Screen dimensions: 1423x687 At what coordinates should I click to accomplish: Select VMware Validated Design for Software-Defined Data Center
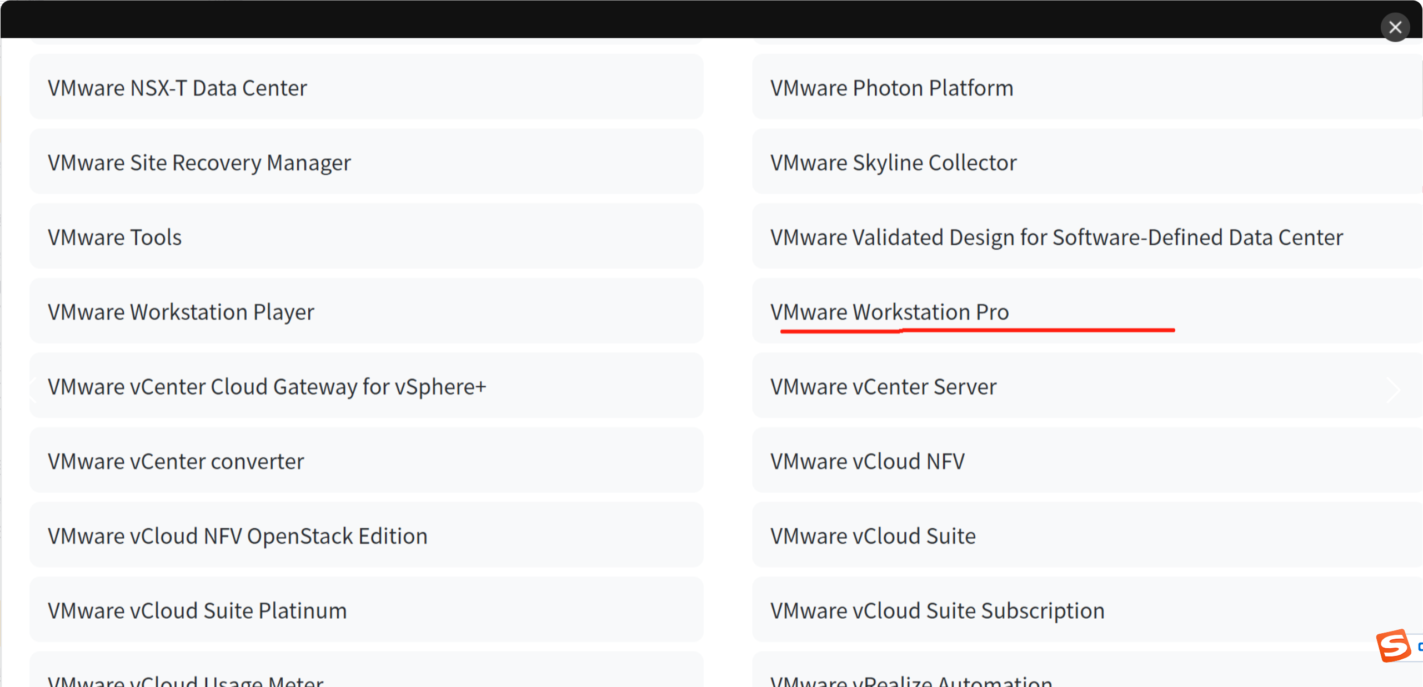point(1055,236)
